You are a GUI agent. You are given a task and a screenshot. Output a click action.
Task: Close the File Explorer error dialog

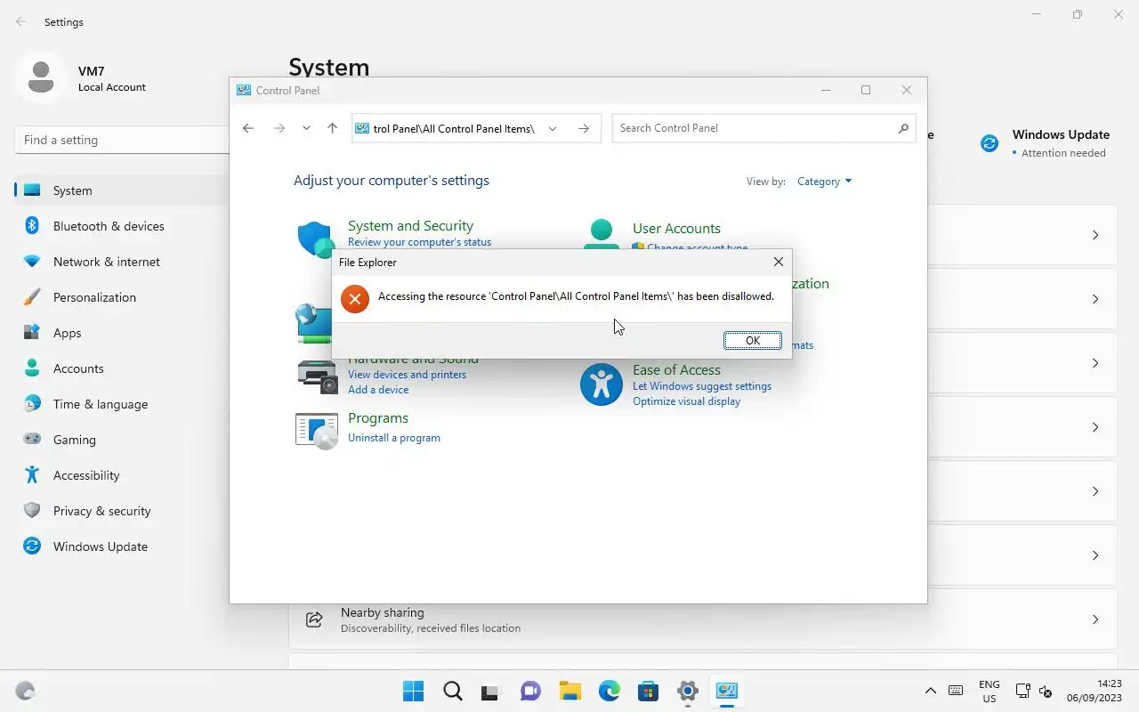(779, 262)
